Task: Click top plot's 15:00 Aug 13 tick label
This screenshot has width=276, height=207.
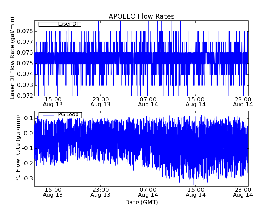Action: (53, 101)
